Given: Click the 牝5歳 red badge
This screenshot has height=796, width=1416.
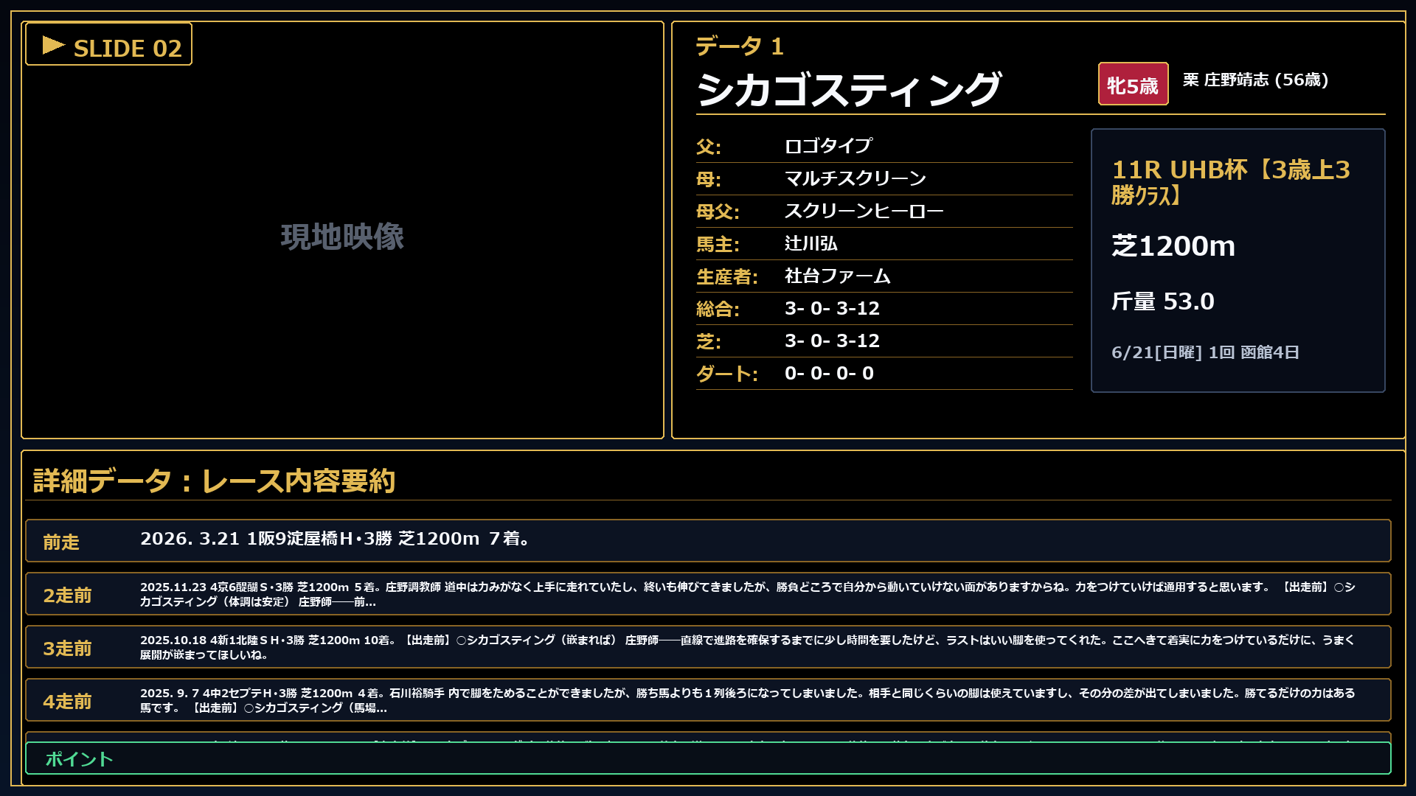Looking at the screenshot, I should click(x=1133, y=84).
